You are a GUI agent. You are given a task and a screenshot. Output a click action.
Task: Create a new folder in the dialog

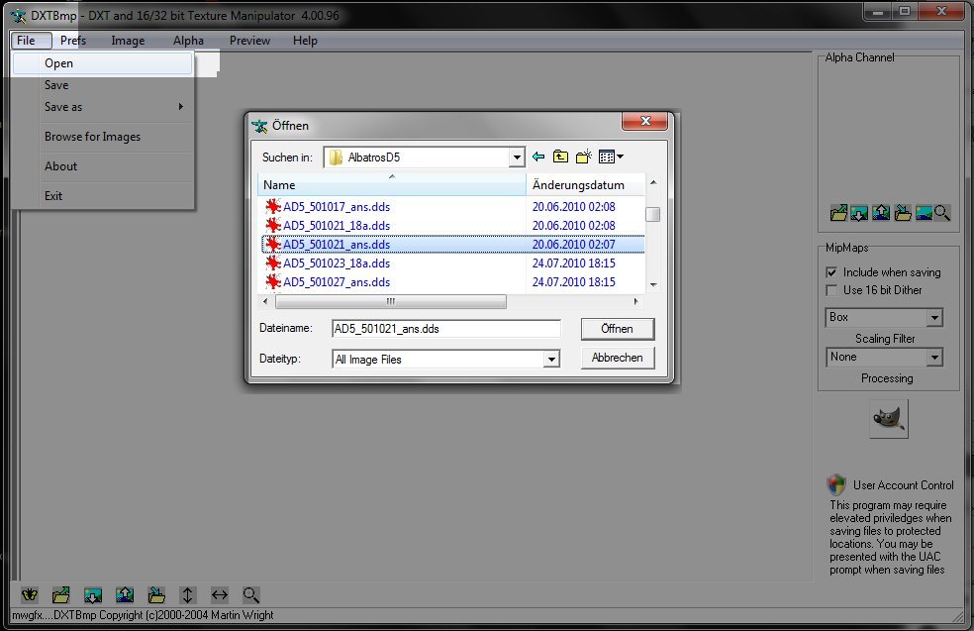(x=583, y=157)
